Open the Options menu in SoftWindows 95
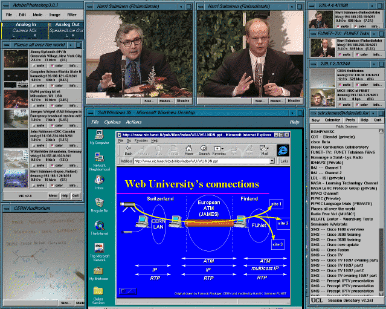The width and height of the screenshot is (386, 309). 113,122
